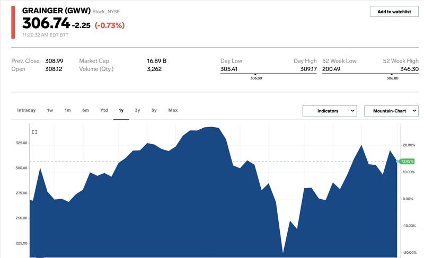Show the 5y chart range

(x=154, y=110)
